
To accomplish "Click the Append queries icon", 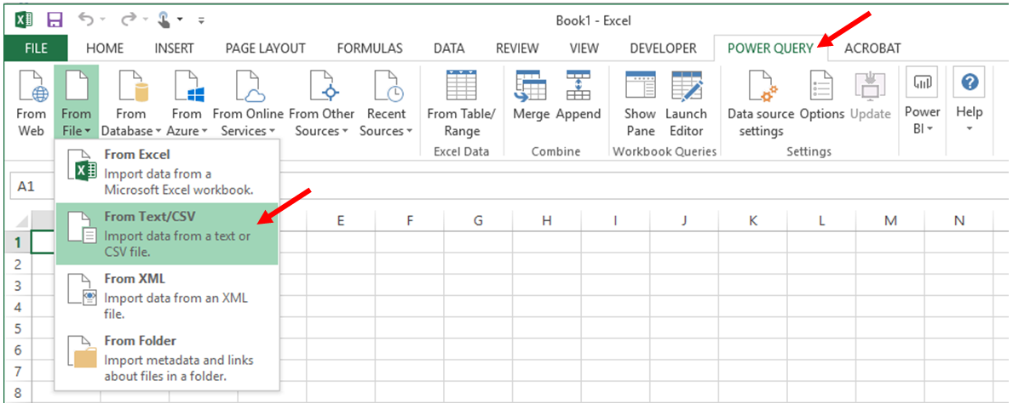I will (x=578, y=97).
